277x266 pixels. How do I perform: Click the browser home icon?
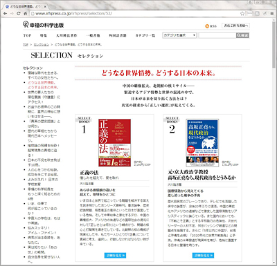coord(26,14)
